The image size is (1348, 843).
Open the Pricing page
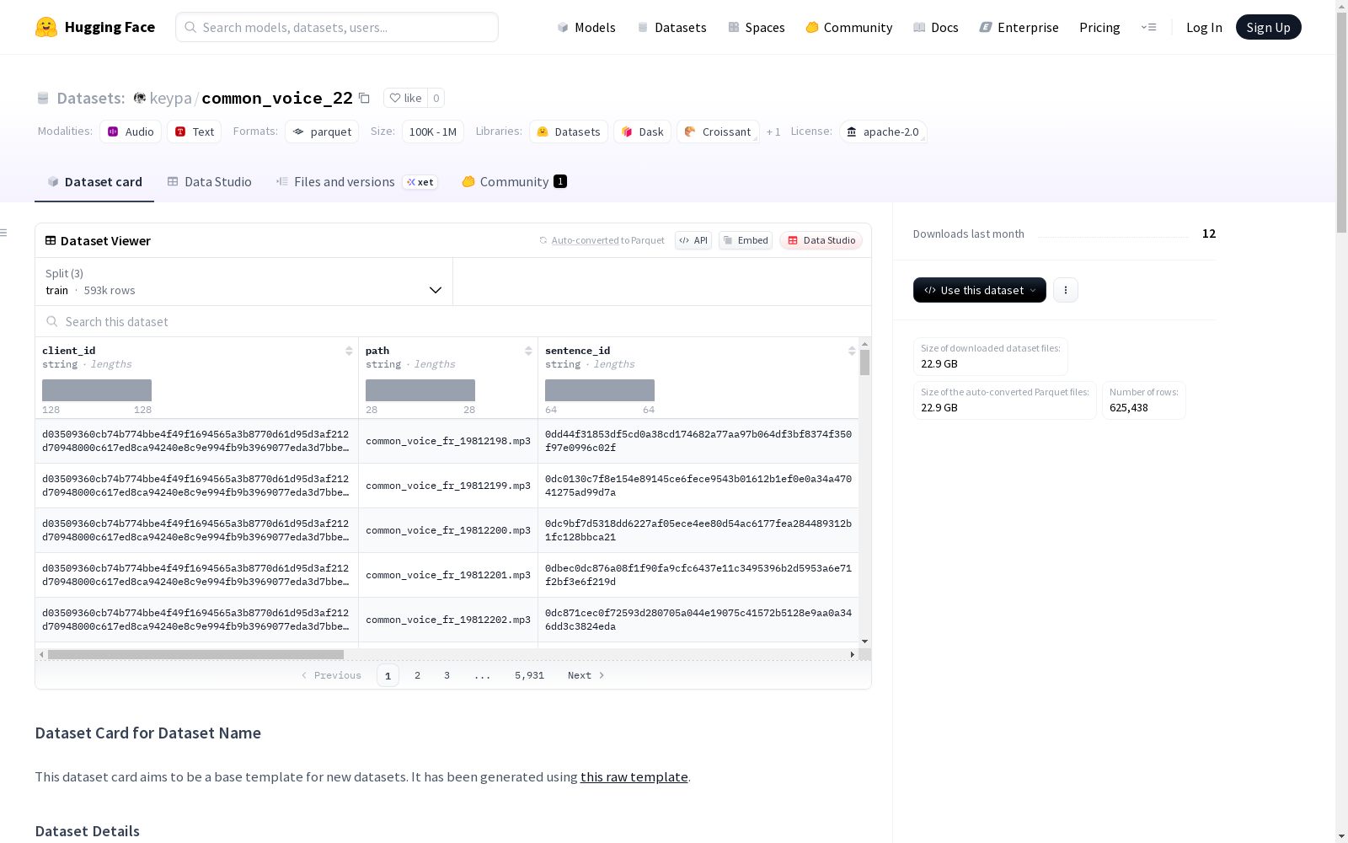pos(1099,27)
